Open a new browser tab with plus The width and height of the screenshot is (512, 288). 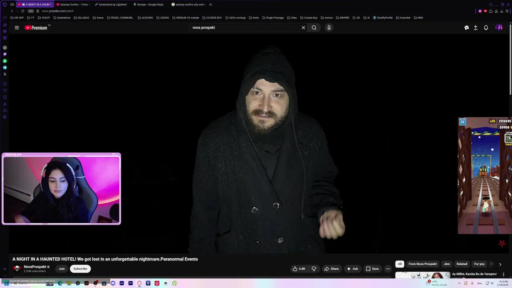[210, 4]
